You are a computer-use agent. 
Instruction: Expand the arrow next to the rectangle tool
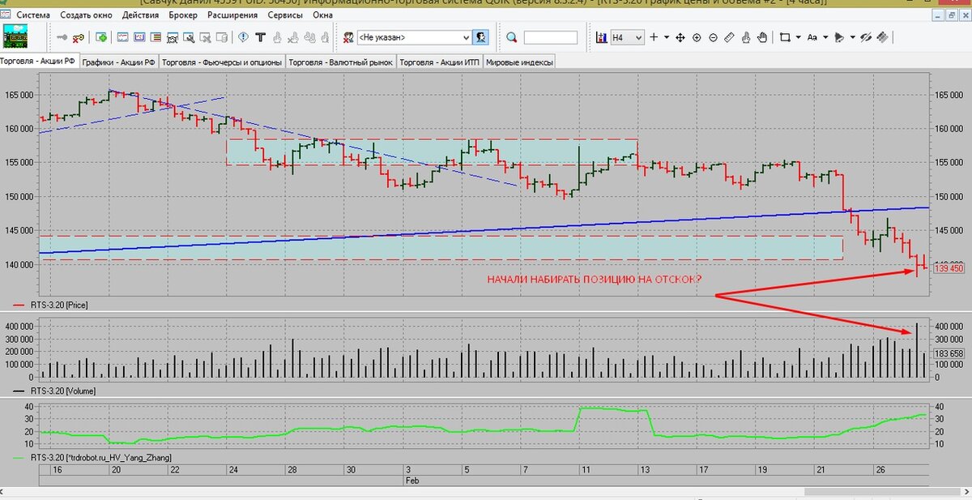click(798, 37)
